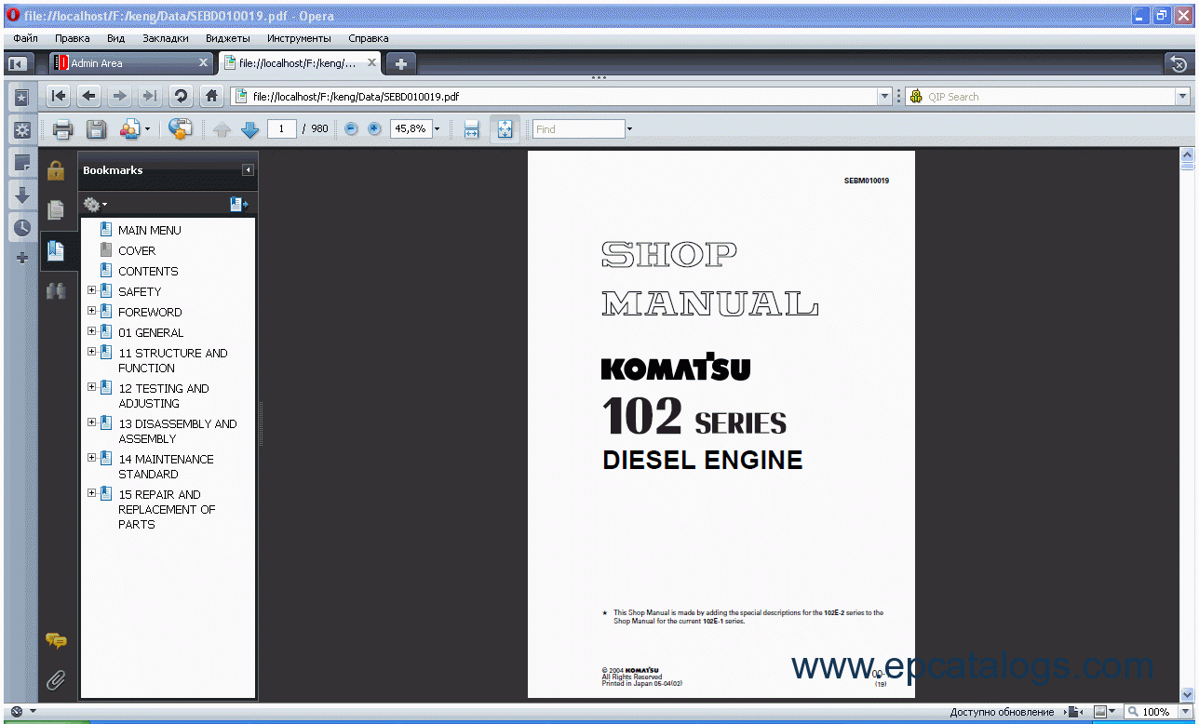Image resolution: width=1199 pixels, height=724 pixels.
Task: Click the globe and gear toolbar icon
Action: point(181,129)
